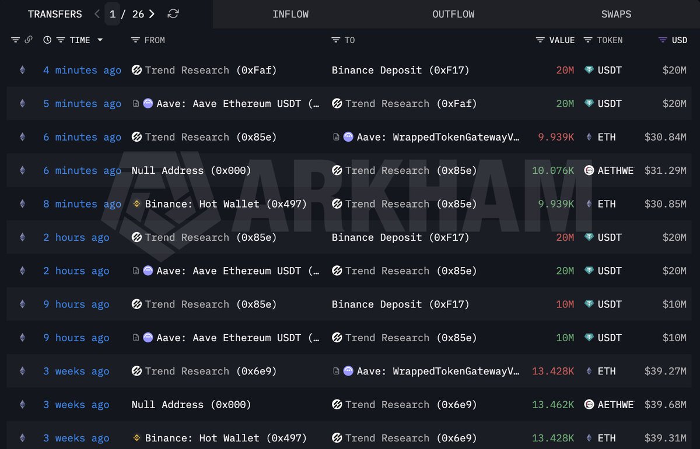Open Null Address (0x000) in $31.29M row

(x=191, y=170)
